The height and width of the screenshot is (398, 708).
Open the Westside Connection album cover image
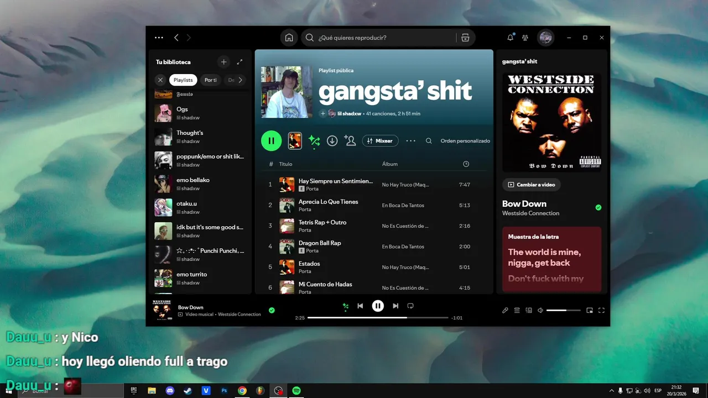click(x=551, y=122)
